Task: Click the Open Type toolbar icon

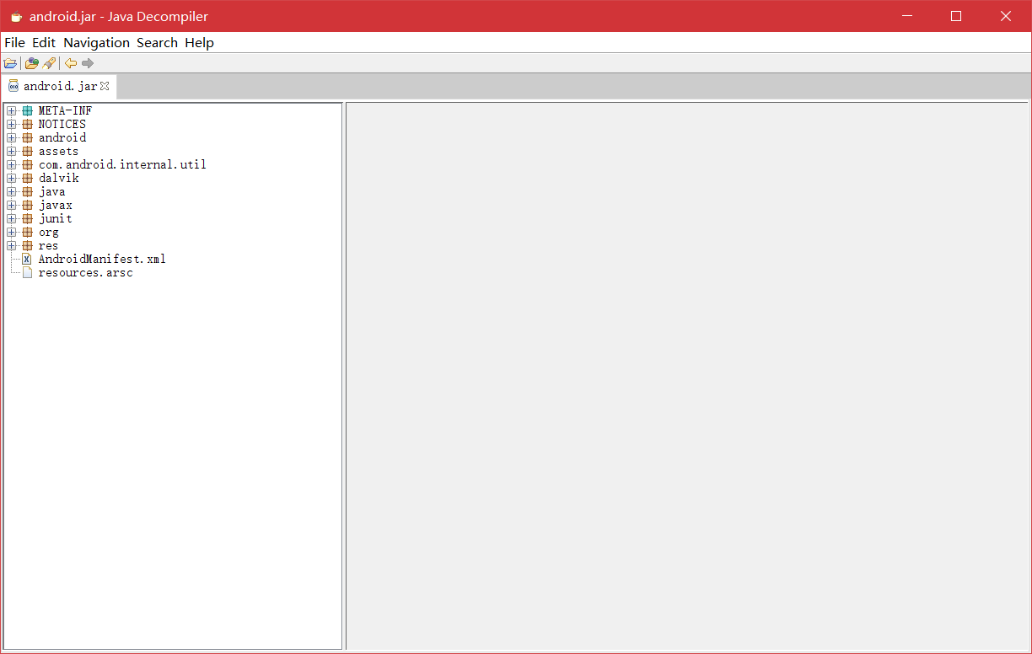Action: pos(32,63)
